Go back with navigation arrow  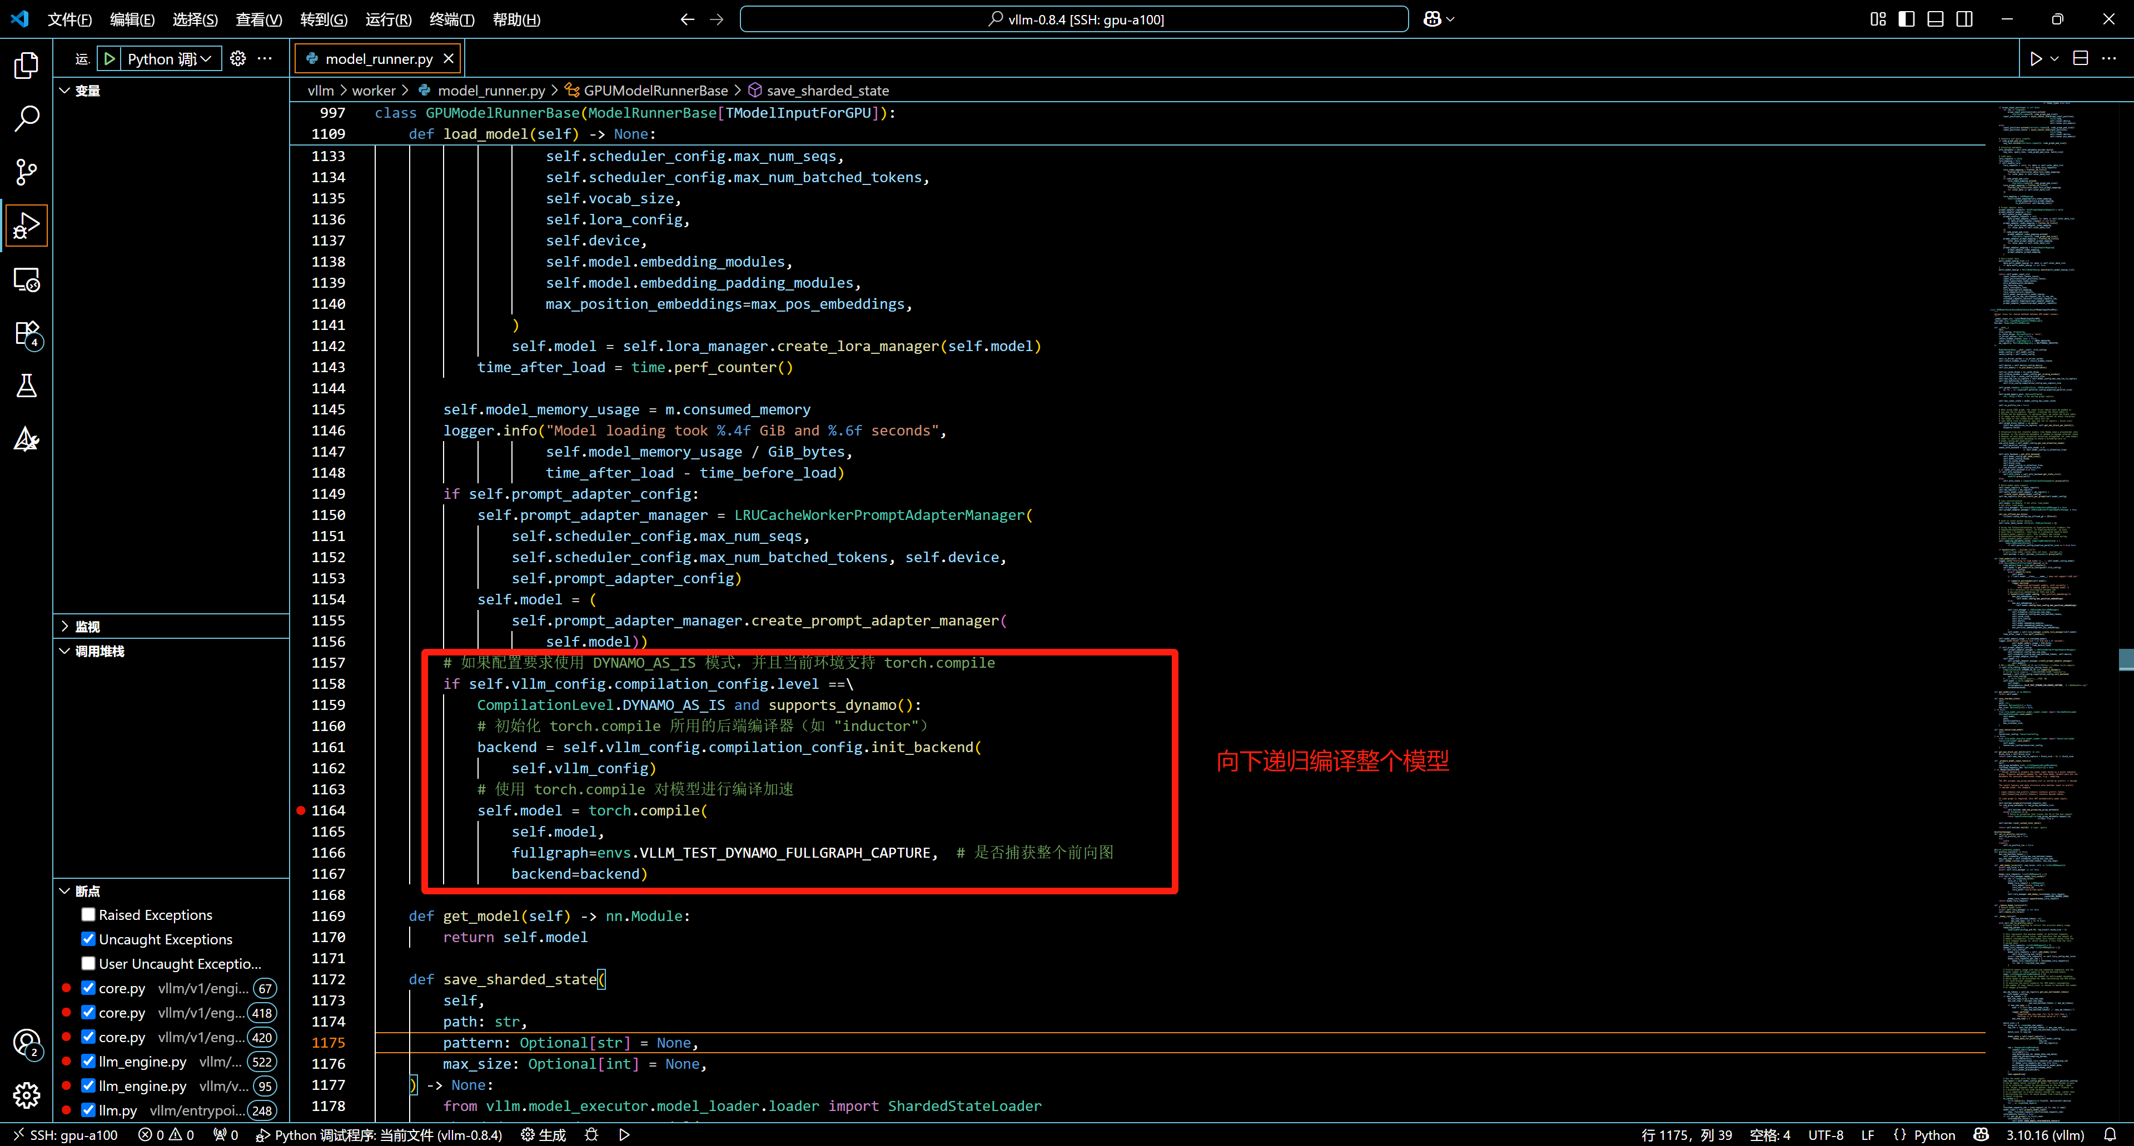coord(687,19)
